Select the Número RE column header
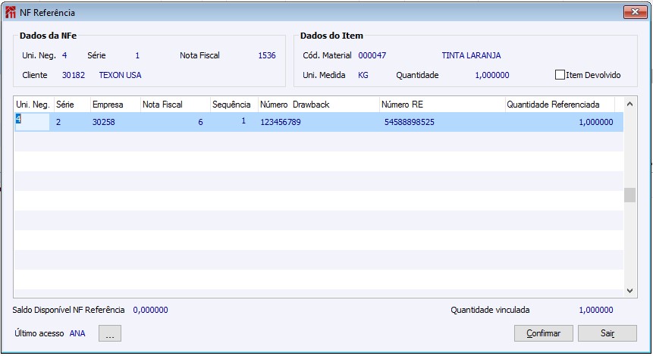 click(x=442, y=105)
